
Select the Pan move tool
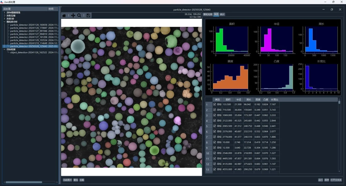click(73, 16)
